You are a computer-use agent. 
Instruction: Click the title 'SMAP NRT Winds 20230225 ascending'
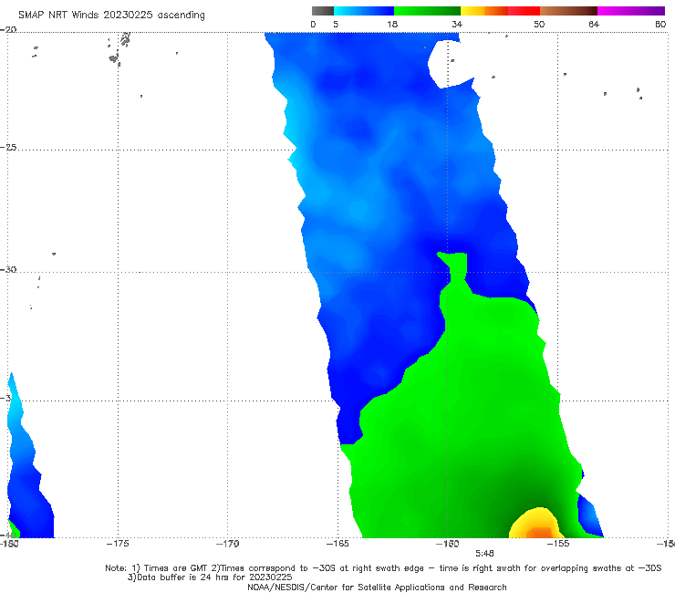(111, 15)
